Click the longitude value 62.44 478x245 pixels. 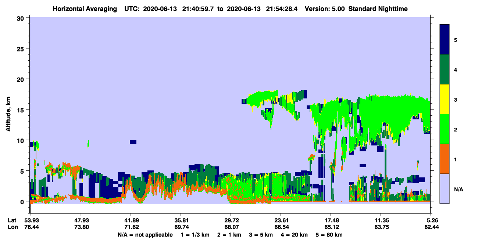pyautogui.click(x=431, y=227)
